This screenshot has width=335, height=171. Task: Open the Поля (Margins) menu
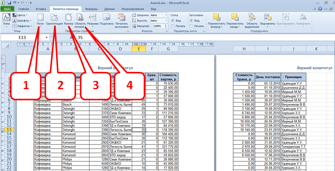pyautogui.click(x=40, y=19)
